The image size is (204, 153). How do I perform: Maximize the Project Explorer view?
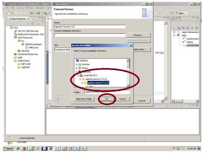43,18
